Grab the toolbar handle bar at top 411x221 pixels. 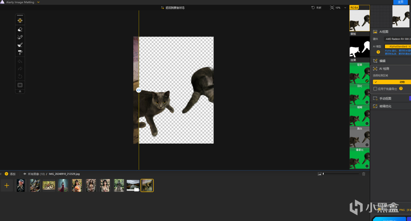tap(20, 15)
